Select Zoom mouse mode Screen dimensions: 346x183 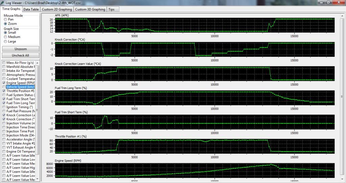[x=5, y=24]
